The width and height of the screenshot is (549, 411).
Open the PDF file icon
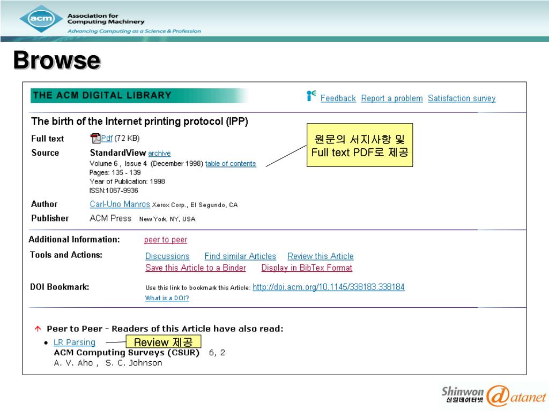pos(95,139)
